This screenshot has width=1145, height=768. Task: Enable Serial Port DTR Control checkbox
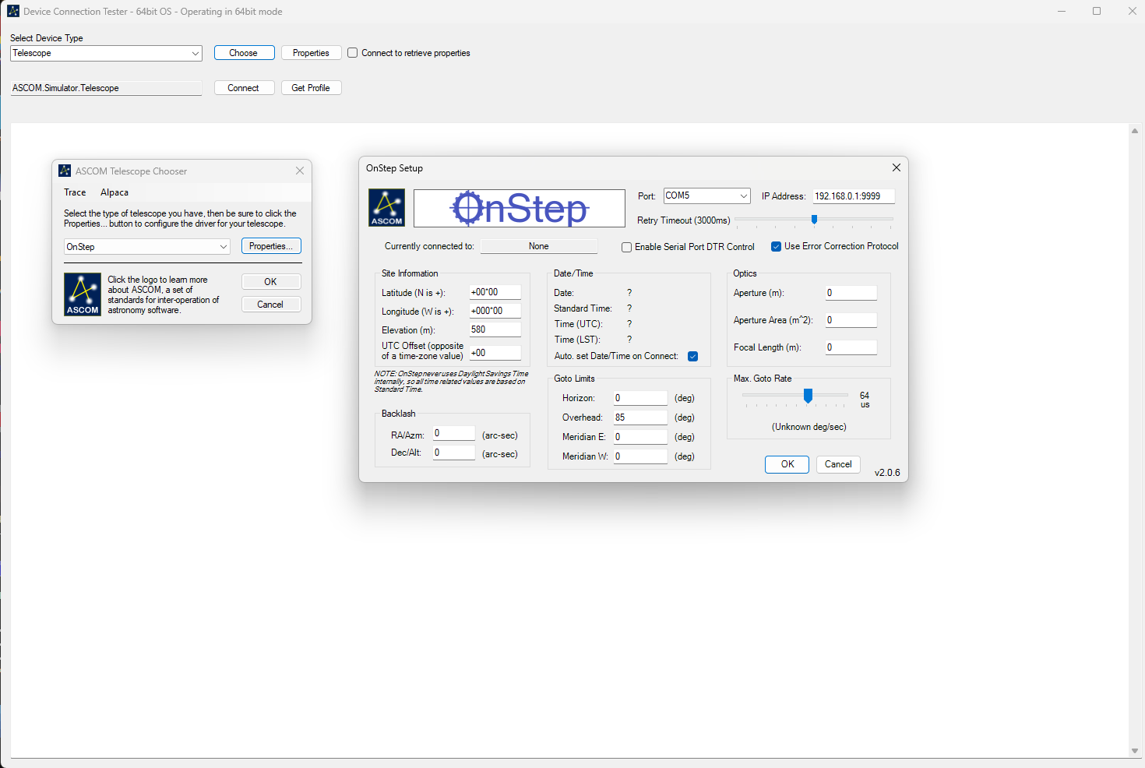click(626, 247)
